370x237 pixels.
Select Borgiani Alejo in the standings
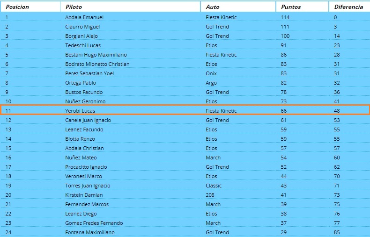[x=81, y=36]
